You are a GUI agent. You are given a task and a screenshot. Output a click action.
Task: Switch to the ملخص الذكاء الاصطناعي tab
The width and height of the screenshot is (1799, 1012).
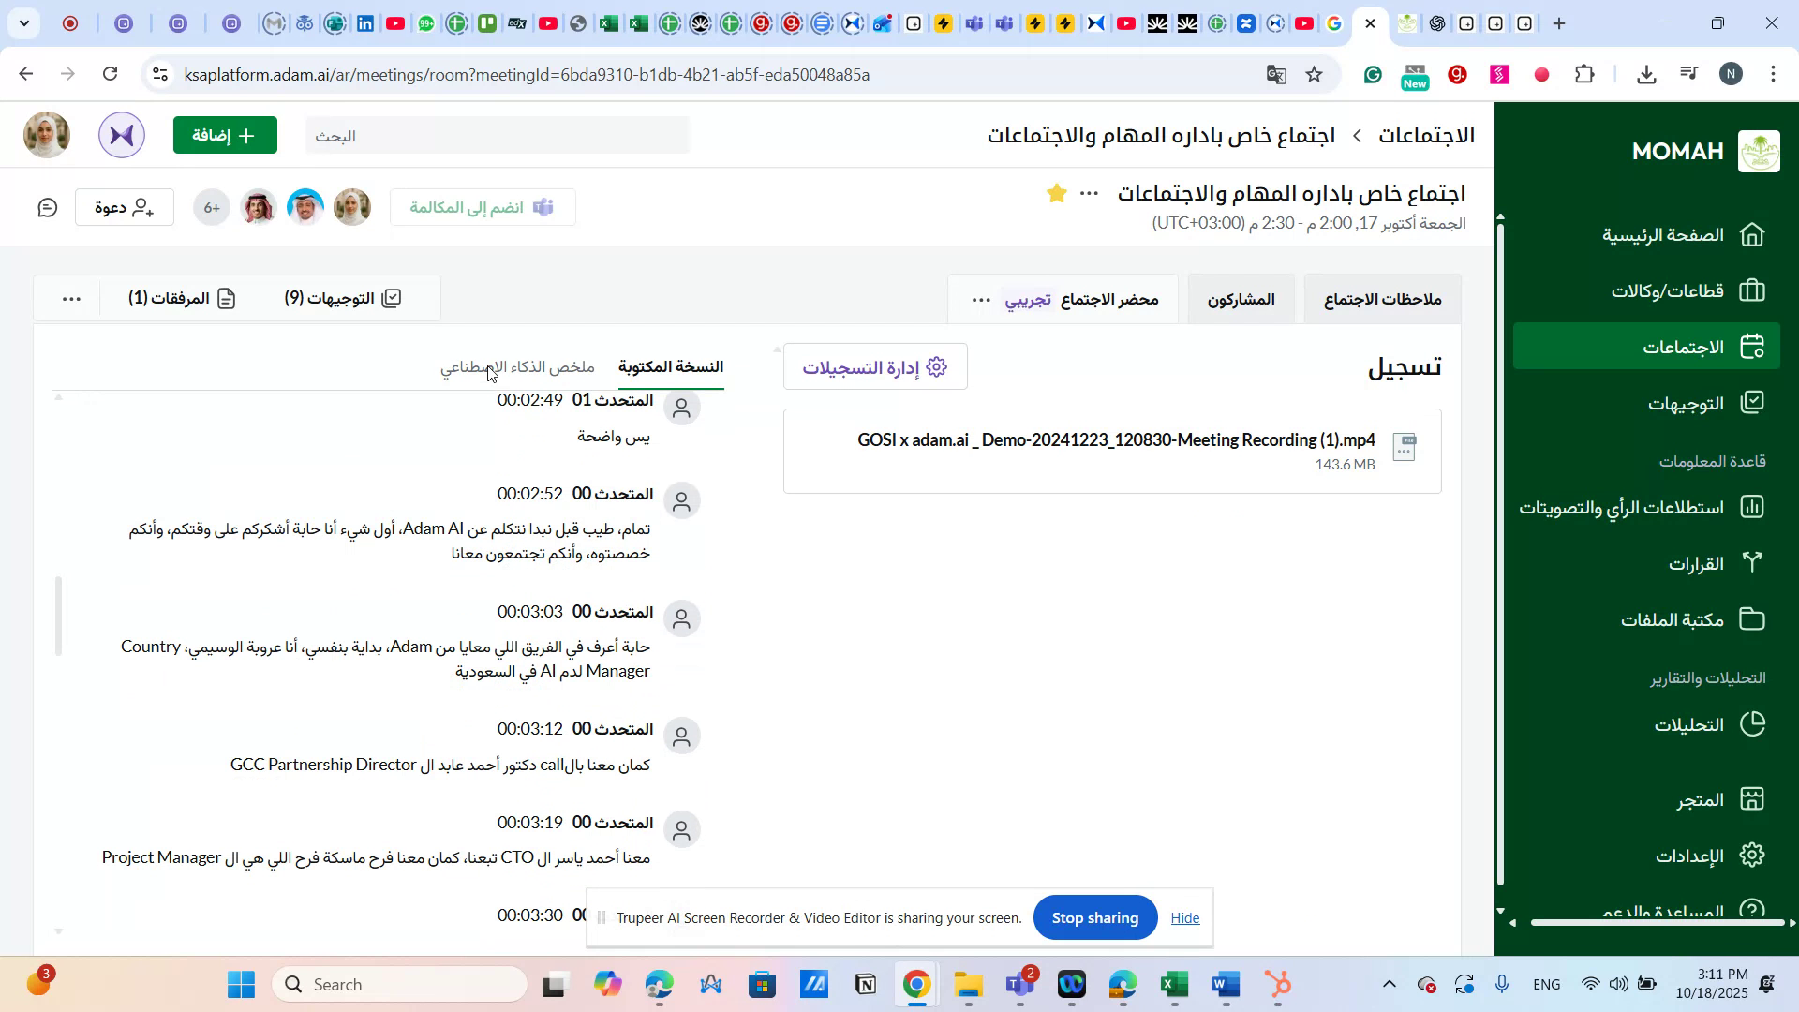[x=518, y=367]
